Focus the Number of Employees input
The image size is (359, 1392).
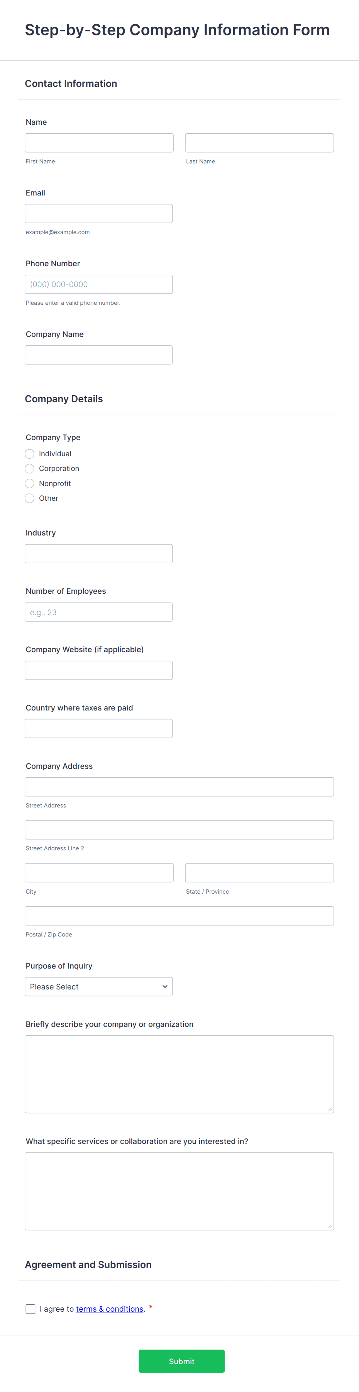(99, 611)
